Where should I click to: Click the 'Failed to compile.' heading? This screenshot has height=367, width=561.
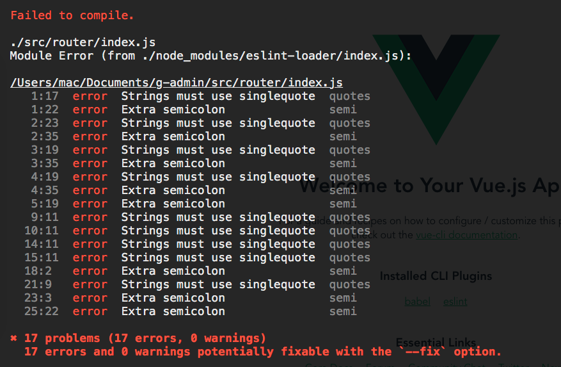pos(72,15)
